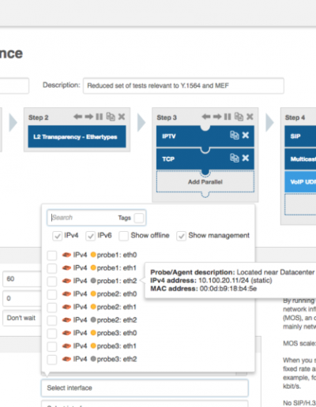Viewport: 316px width, 407px height.
Task: Click the Description text field
Action: point(183,86)
